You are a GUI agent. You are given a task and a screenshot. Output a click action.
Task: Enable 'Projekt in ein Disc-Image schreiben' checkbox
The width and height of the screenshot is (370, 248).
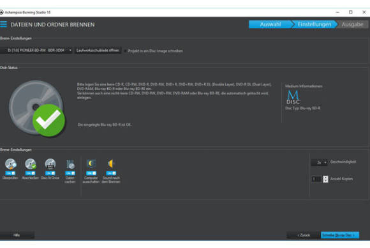click(125, 51)
